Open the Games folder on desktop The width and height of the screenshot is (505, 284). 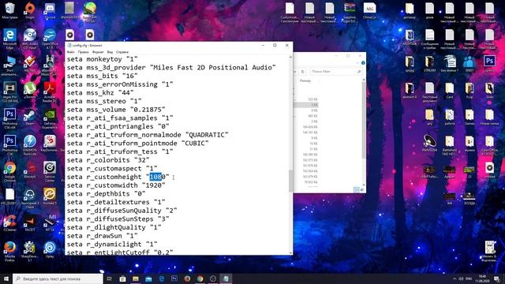click(469, 117)
